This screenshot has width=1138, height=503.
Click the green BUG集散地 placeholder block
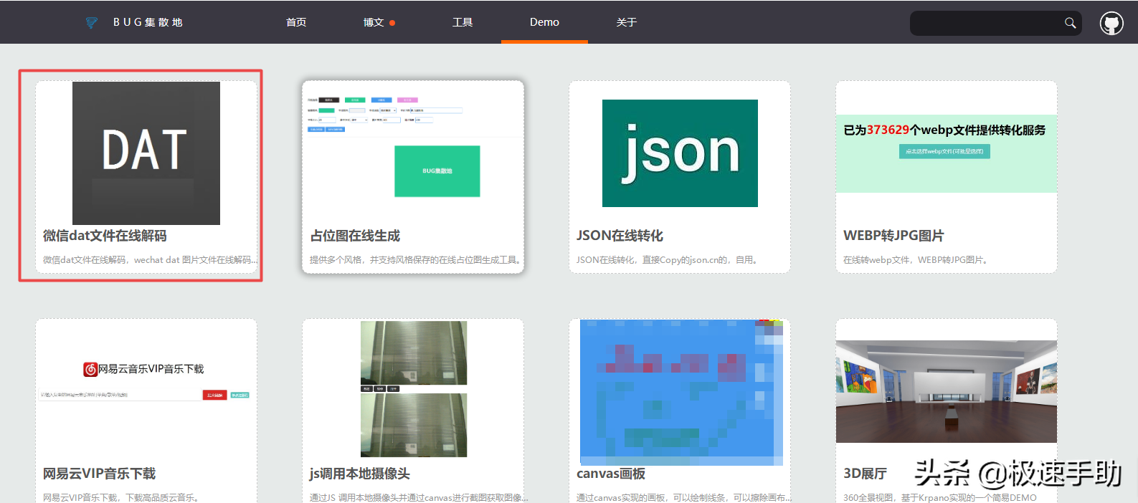click(x=437, y=171)
